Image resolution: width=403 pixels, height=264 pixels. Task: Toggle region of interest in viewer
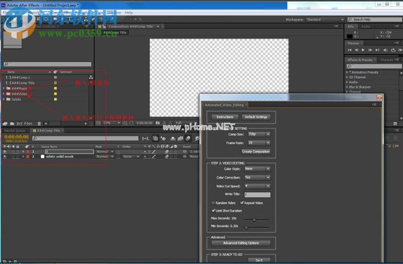[x=131, y=123]
